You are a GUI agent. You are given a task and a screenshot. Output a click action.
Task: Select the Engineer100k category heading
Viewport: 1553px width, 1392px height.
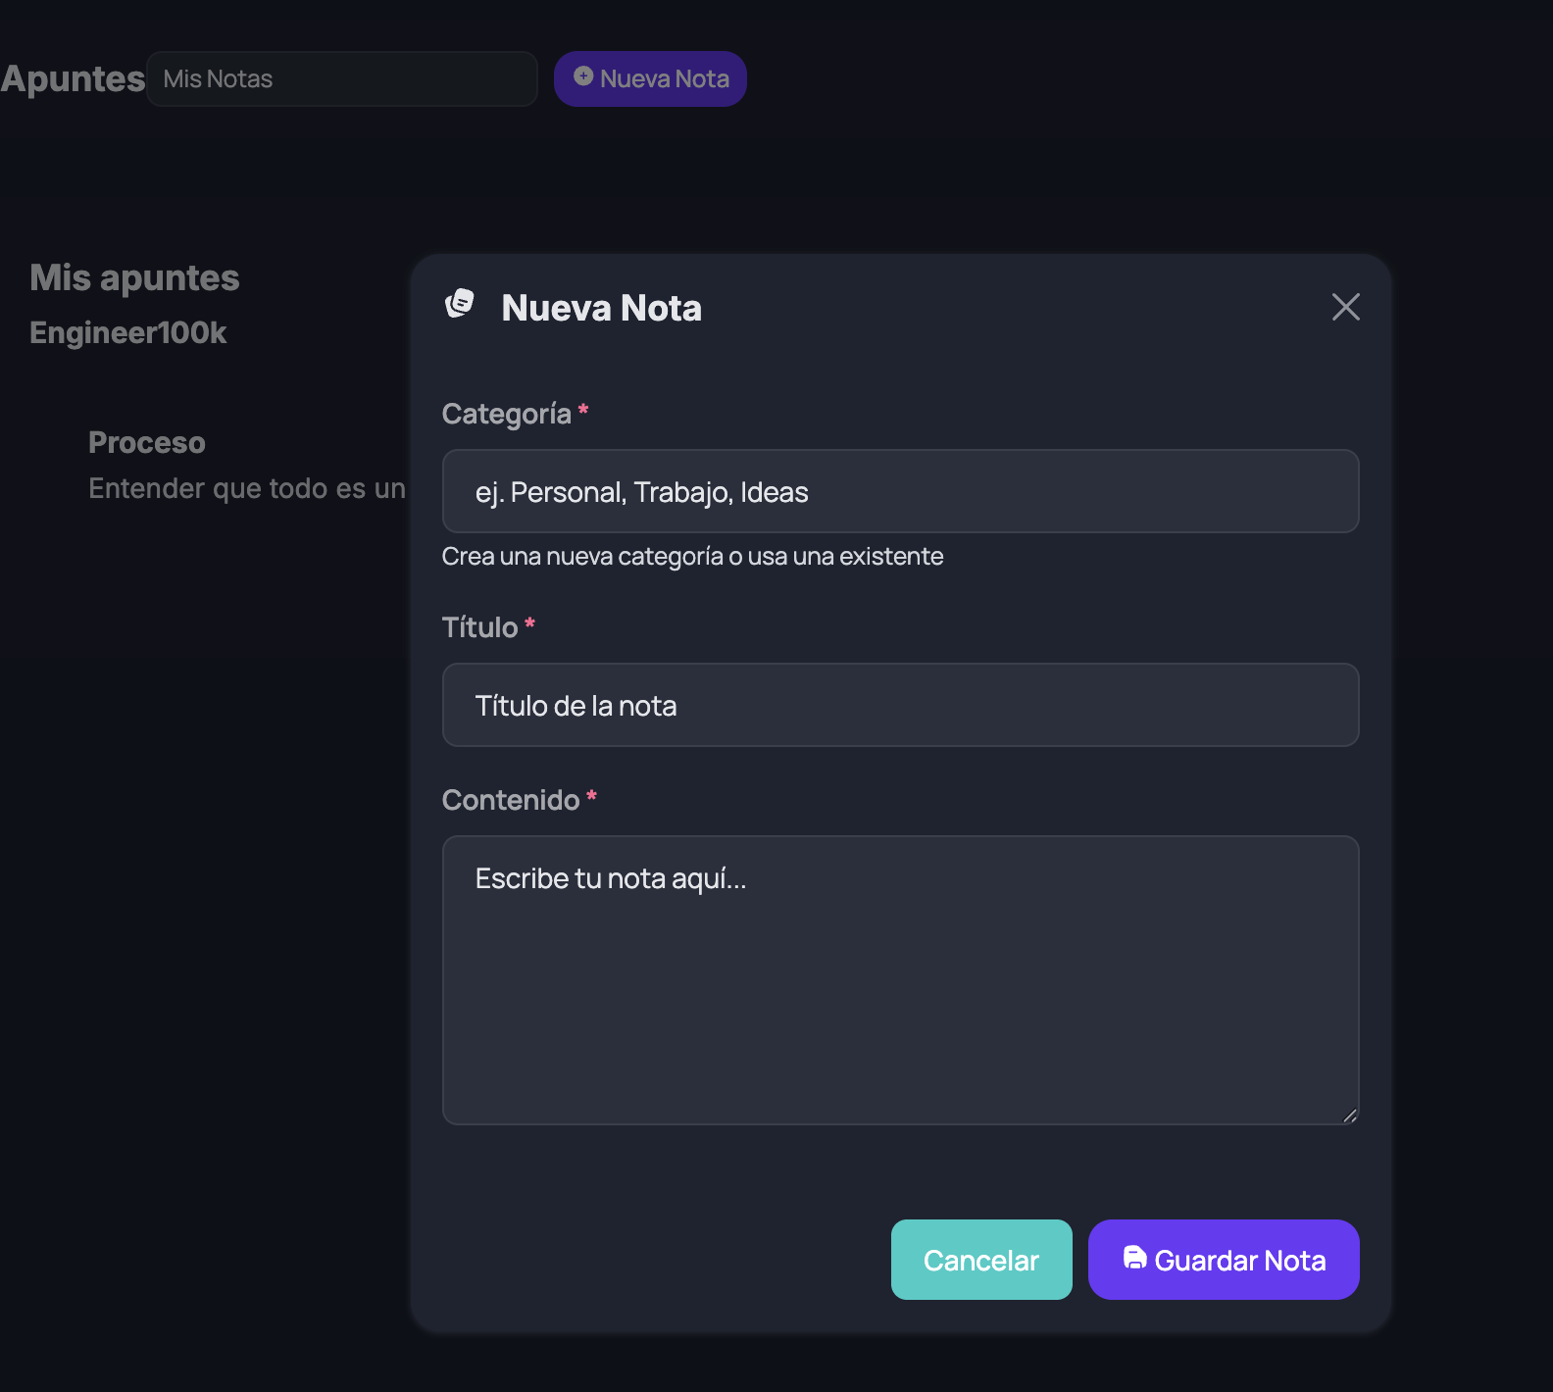click(128, 333)
